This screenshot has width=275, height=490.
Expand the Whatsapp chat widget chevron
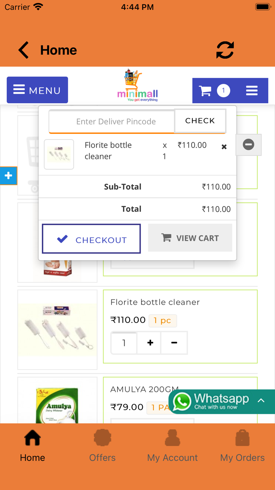pos(261,401)
